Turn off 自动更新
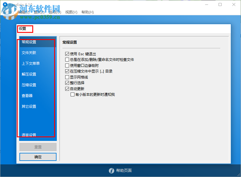 tap(66, 88)
